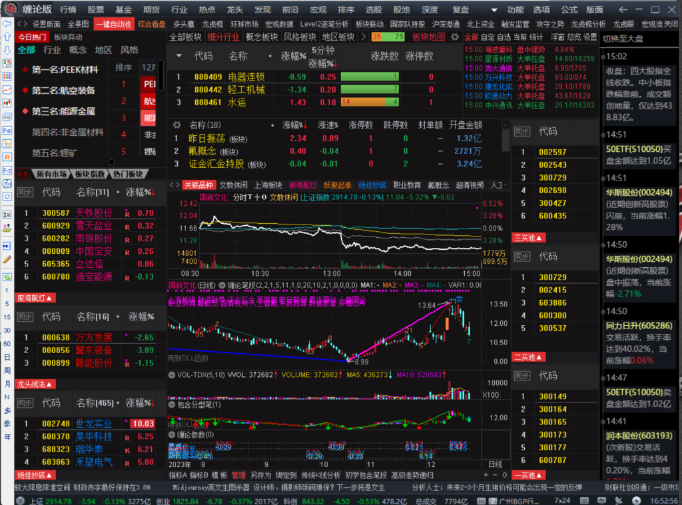Image resolution: width=682 pixels, height=505 pixels.
Task: Click the app logo icon at top-left
Action: click(x=11, y=8)
